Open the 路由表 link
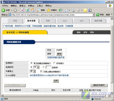Image resolution: width=114 pixels, height=101 pixels. tap(61, 26)
